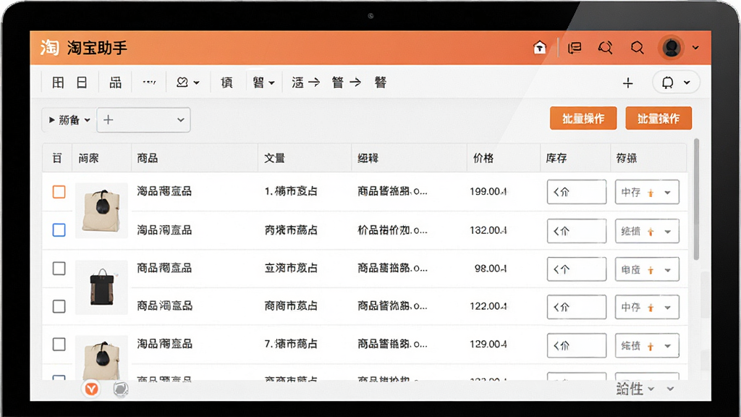Open status dropdown on the 129.00 row
The height and width of the screenshot is (417, 741).
click(647, 345)
